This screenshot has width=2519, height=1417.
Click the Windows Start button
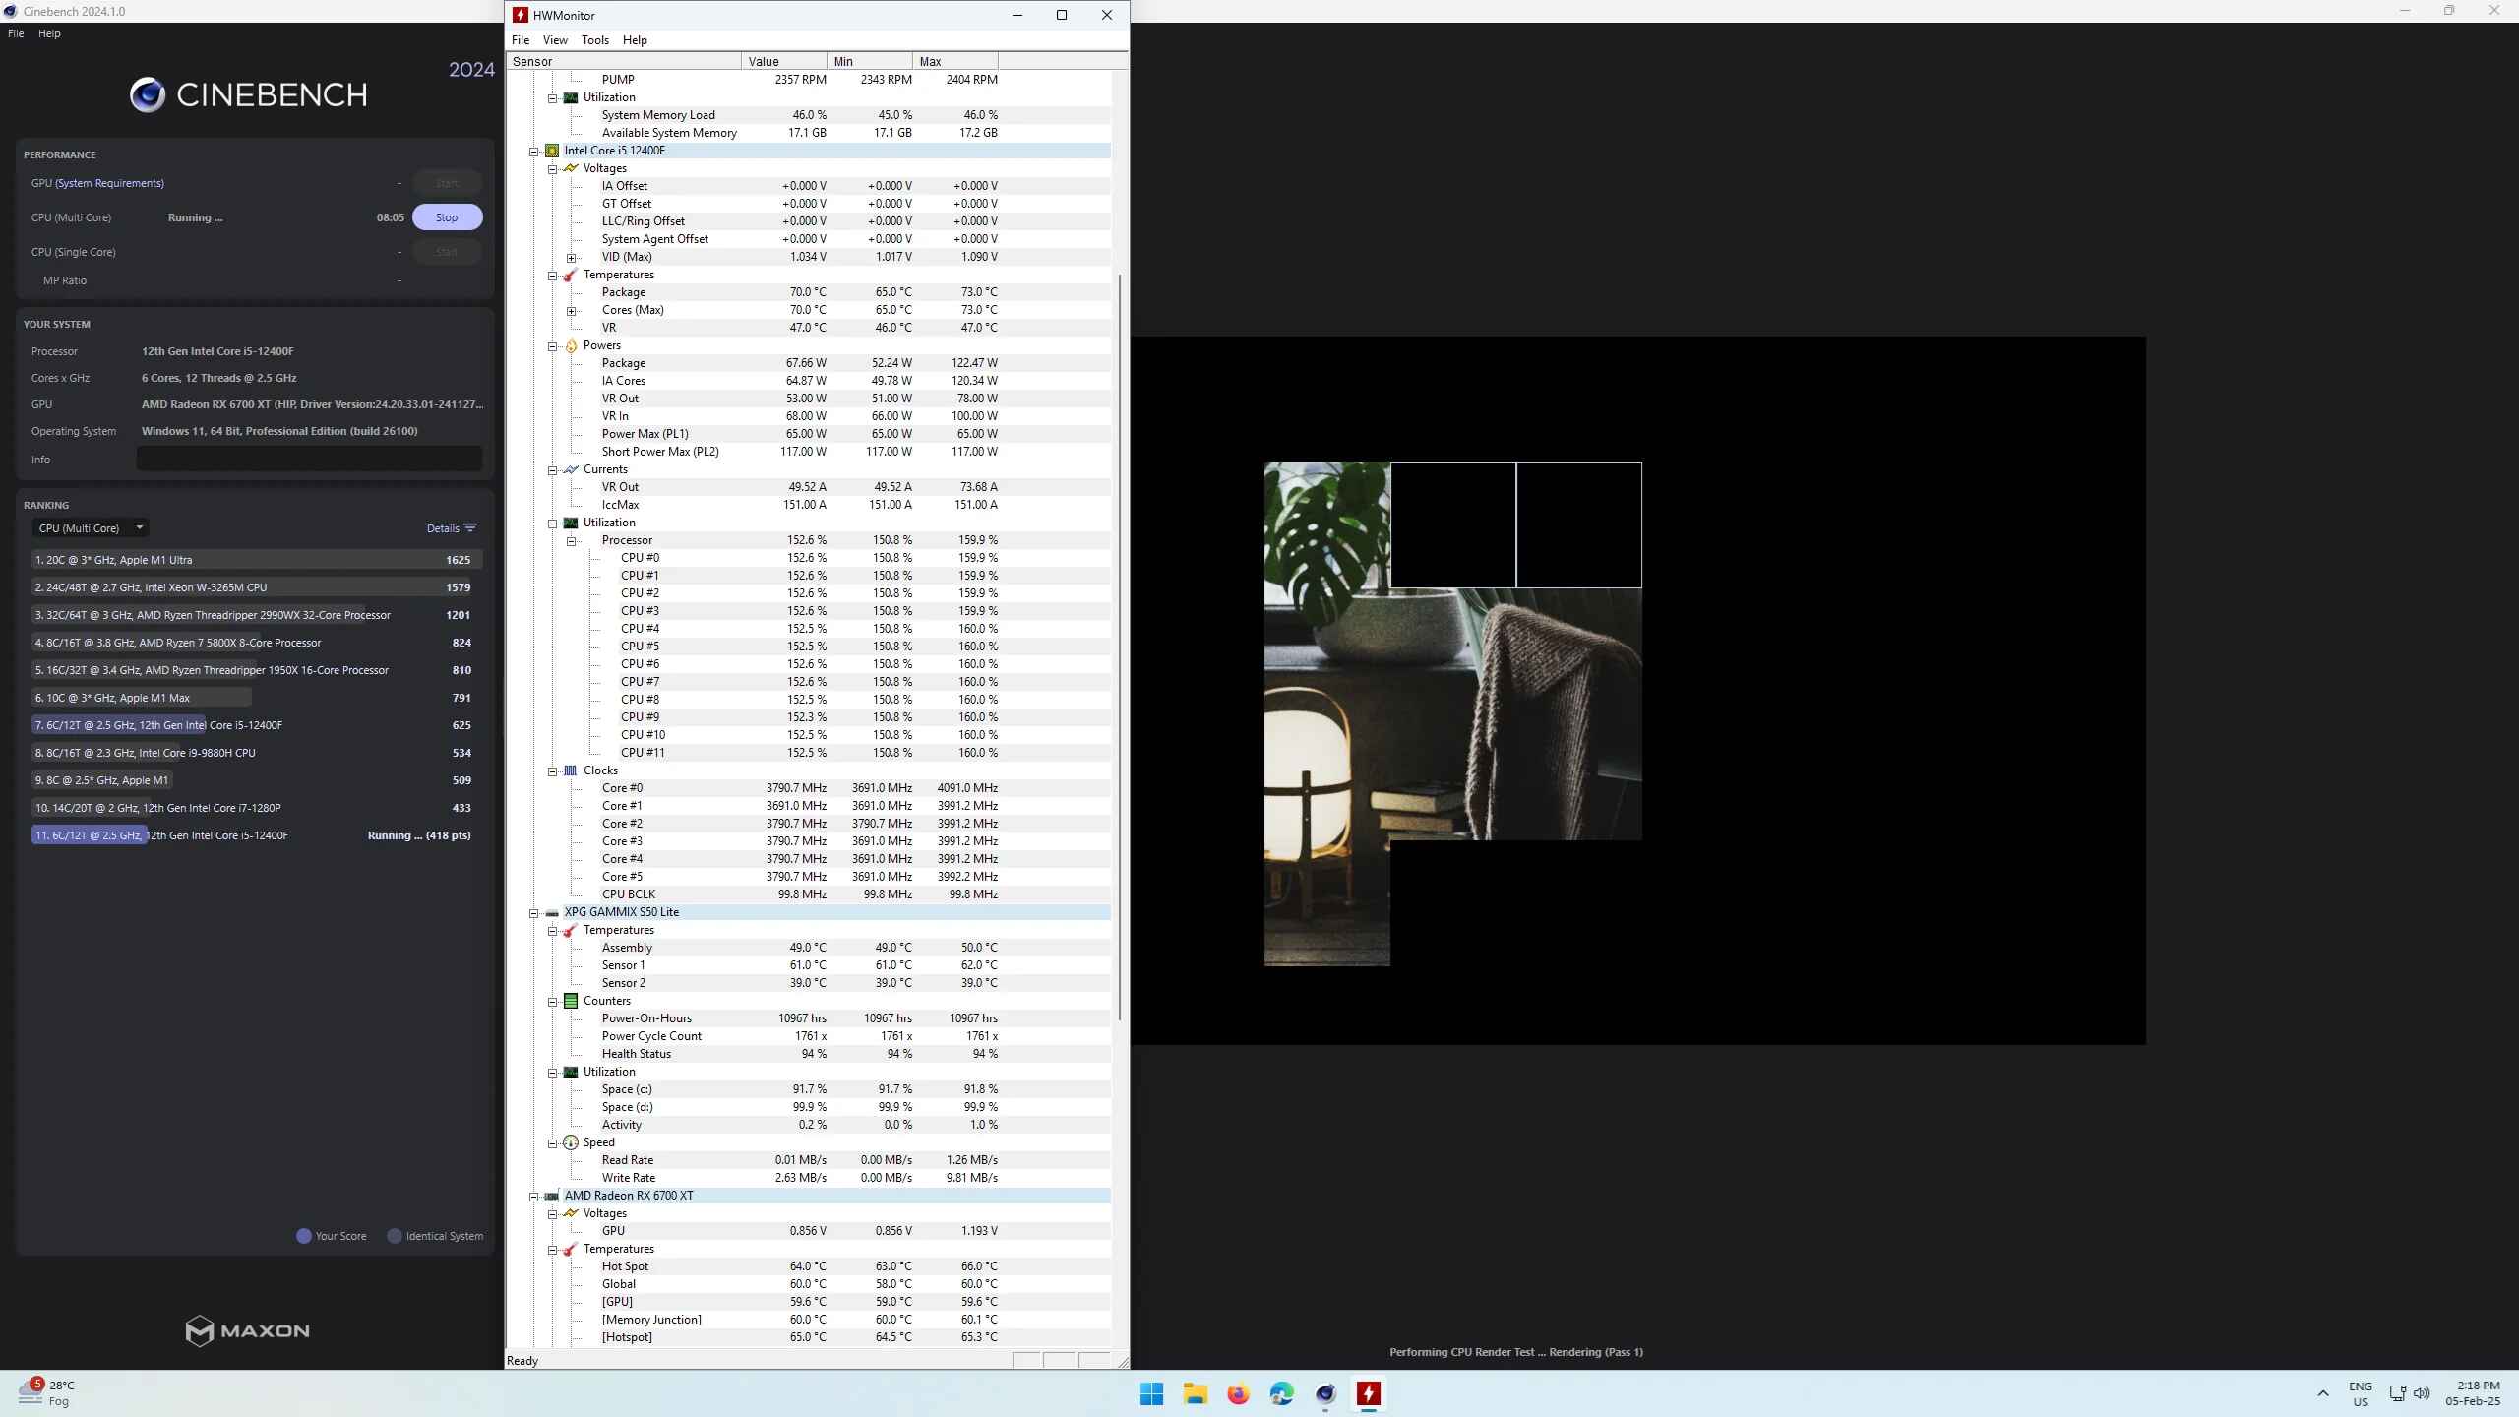tap(1151, 1393)
